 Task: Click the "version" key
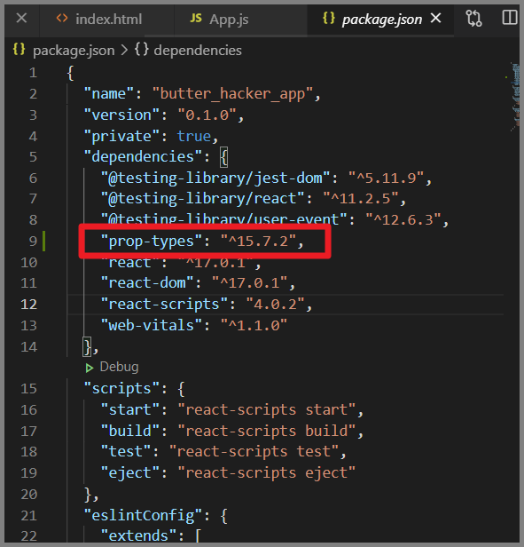point(122,115)
